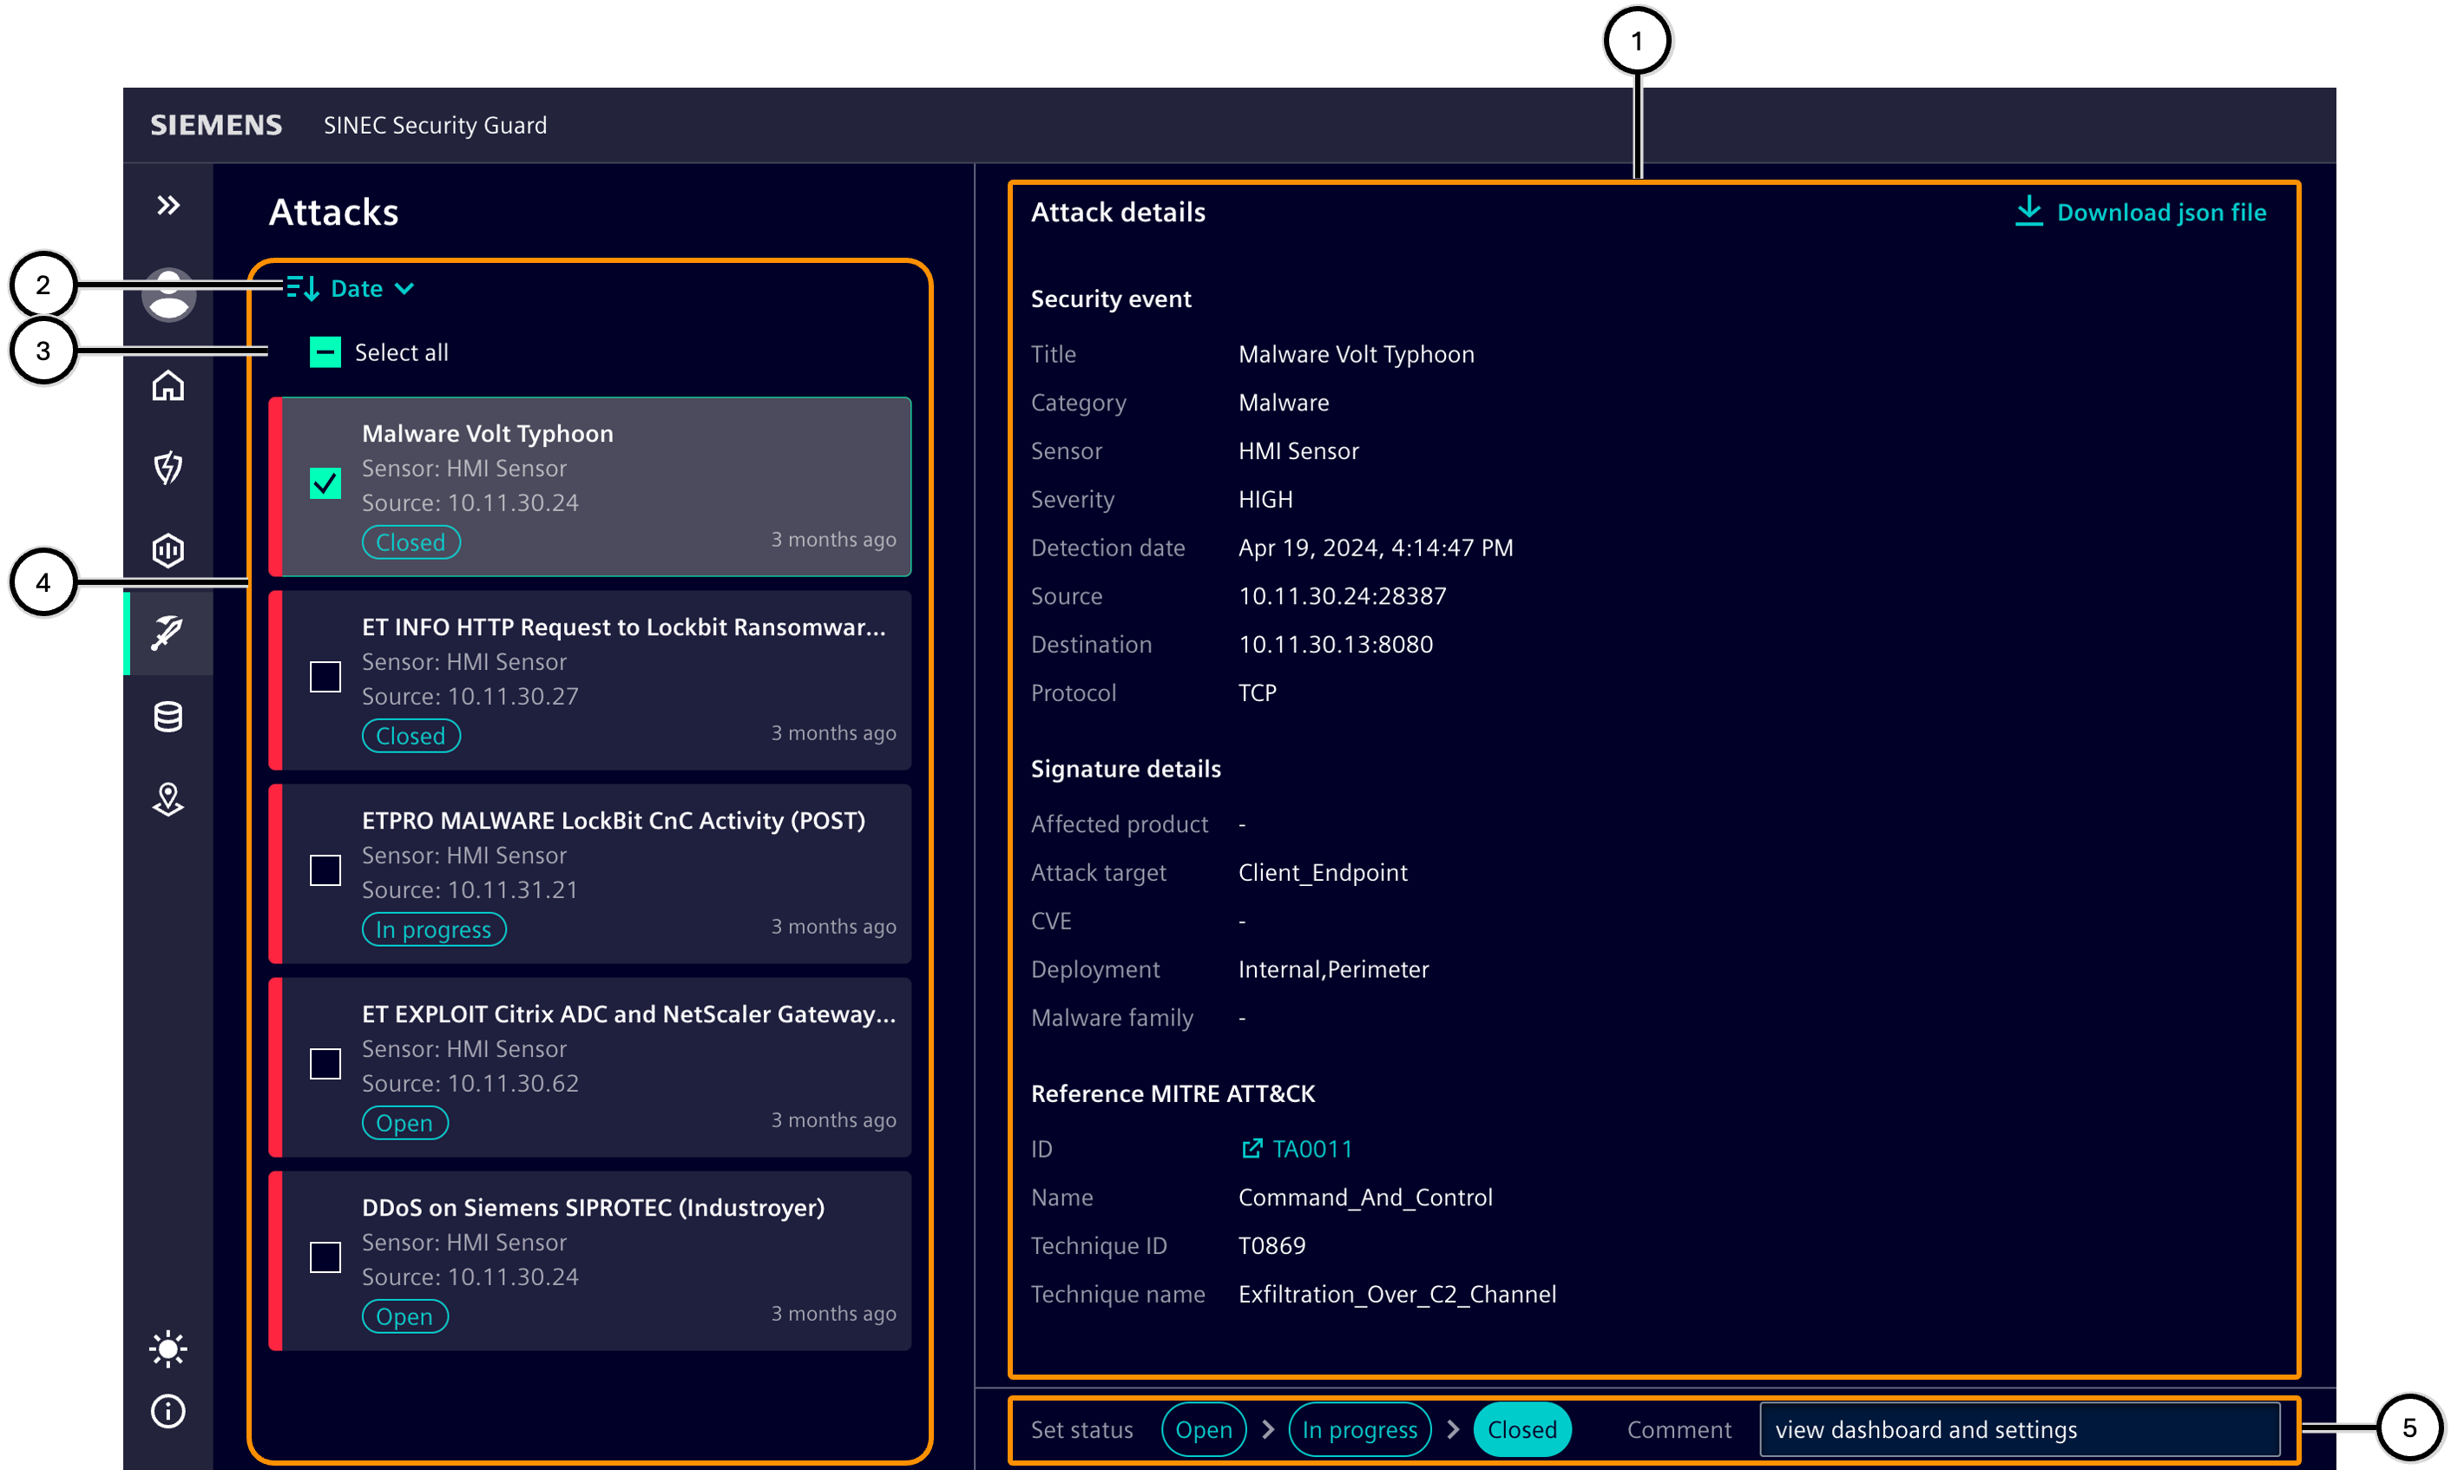This screenshot has width=2451, height=1470.
Task: Open the Attacks sword icon page
Action: 168,633
